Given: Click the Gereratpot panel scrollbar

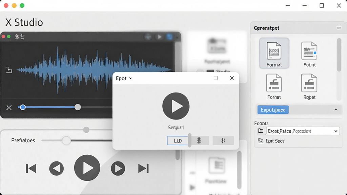Looking at the screenshot, I should 339,55.
